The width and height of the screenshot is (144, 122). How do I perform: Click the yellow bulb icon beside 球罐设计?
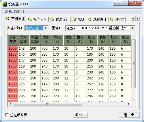90,19
